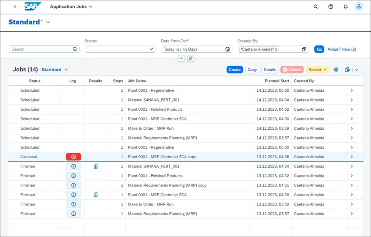Open date range picker calendar icon
This screenshot has height=237, width=371.
(228, 49)
